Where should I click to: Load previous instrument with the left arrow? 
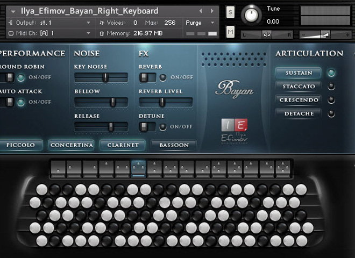(201, 11)
